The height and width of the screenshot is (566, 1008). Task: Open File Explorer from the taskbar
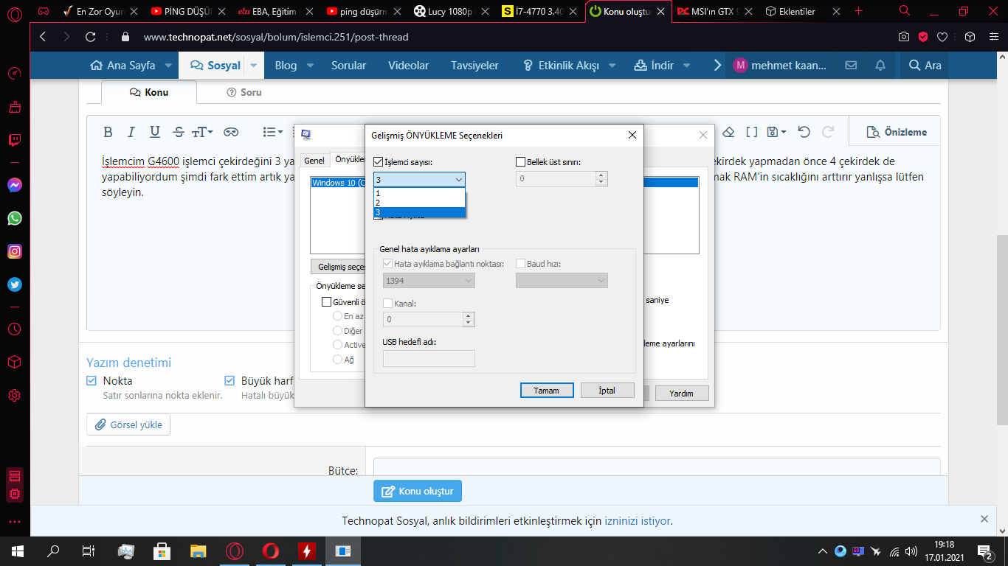pyautogui.click(x=199, y=551)
